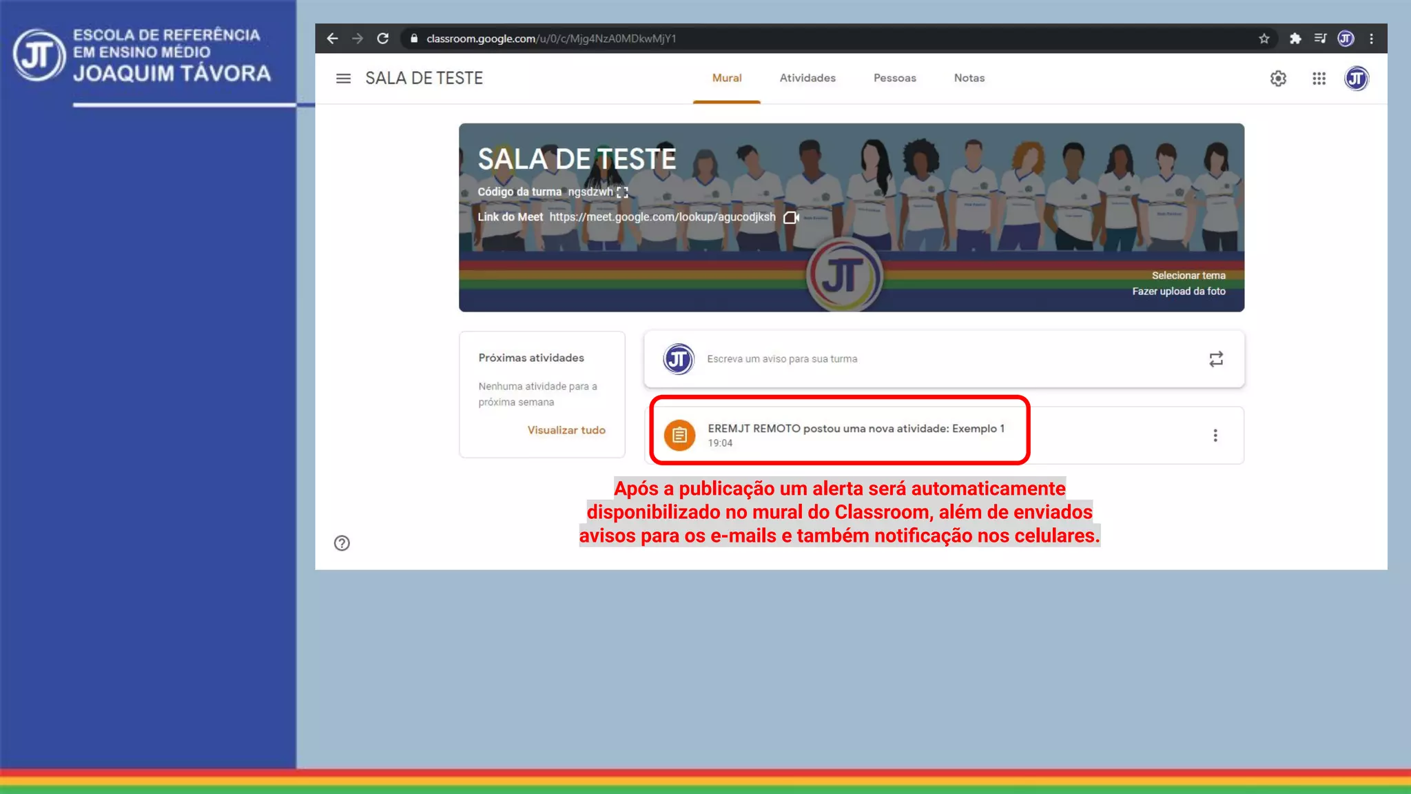Go back using the browser back arrow
Image resolution: width=1411 pixels, height=794 pixels.
332,39
